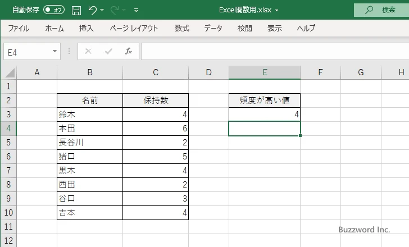Click the 頻度が高い値 header cell

(265, 100)
